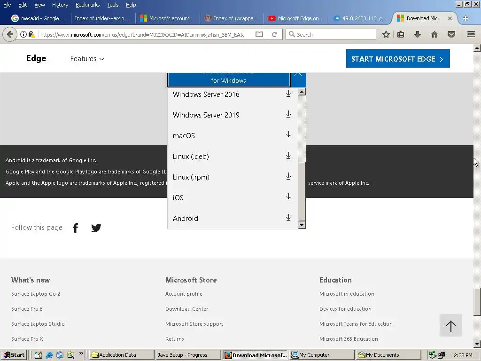Show site information icon in address bar
481x361 pixels.
click(23, 34)
